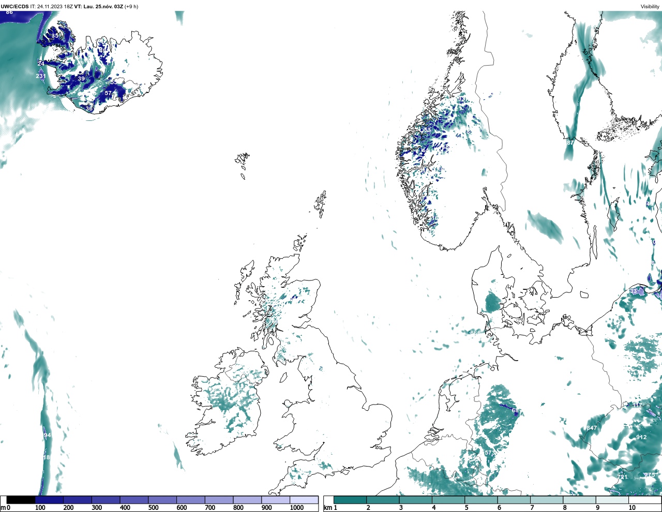
Task: Pick the 500–600 m legend color block
Action: pos(162,500)
